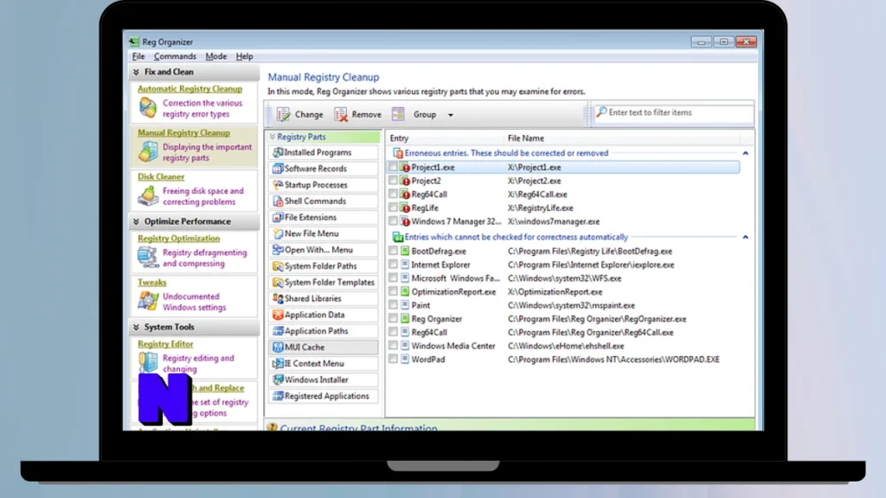The width and height of the screenshot is (886, 498).
Task: Click the filter items text field
Action: tap(672, 113)
